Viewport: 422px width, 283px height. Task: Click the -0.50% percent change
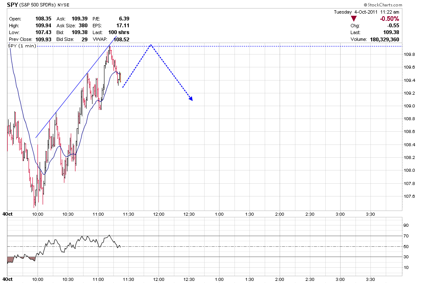(x=390, y=19)
